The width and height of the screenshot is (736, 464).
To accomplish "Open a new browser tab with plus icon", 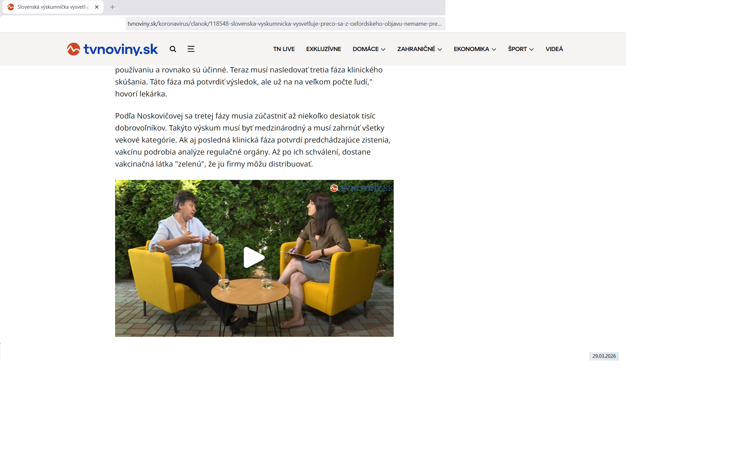I will 112,7.
